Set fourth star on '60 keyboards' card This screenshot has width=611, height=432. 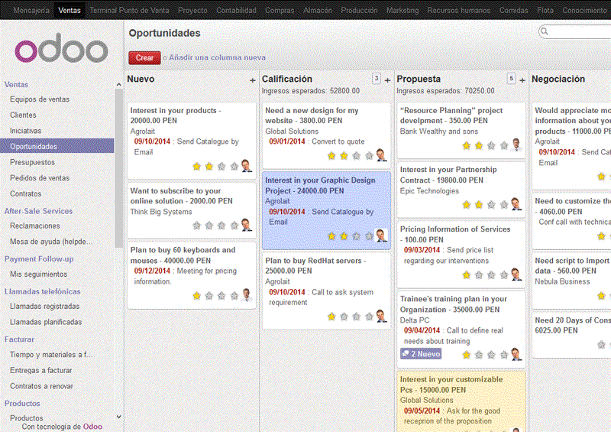[234, 296]
